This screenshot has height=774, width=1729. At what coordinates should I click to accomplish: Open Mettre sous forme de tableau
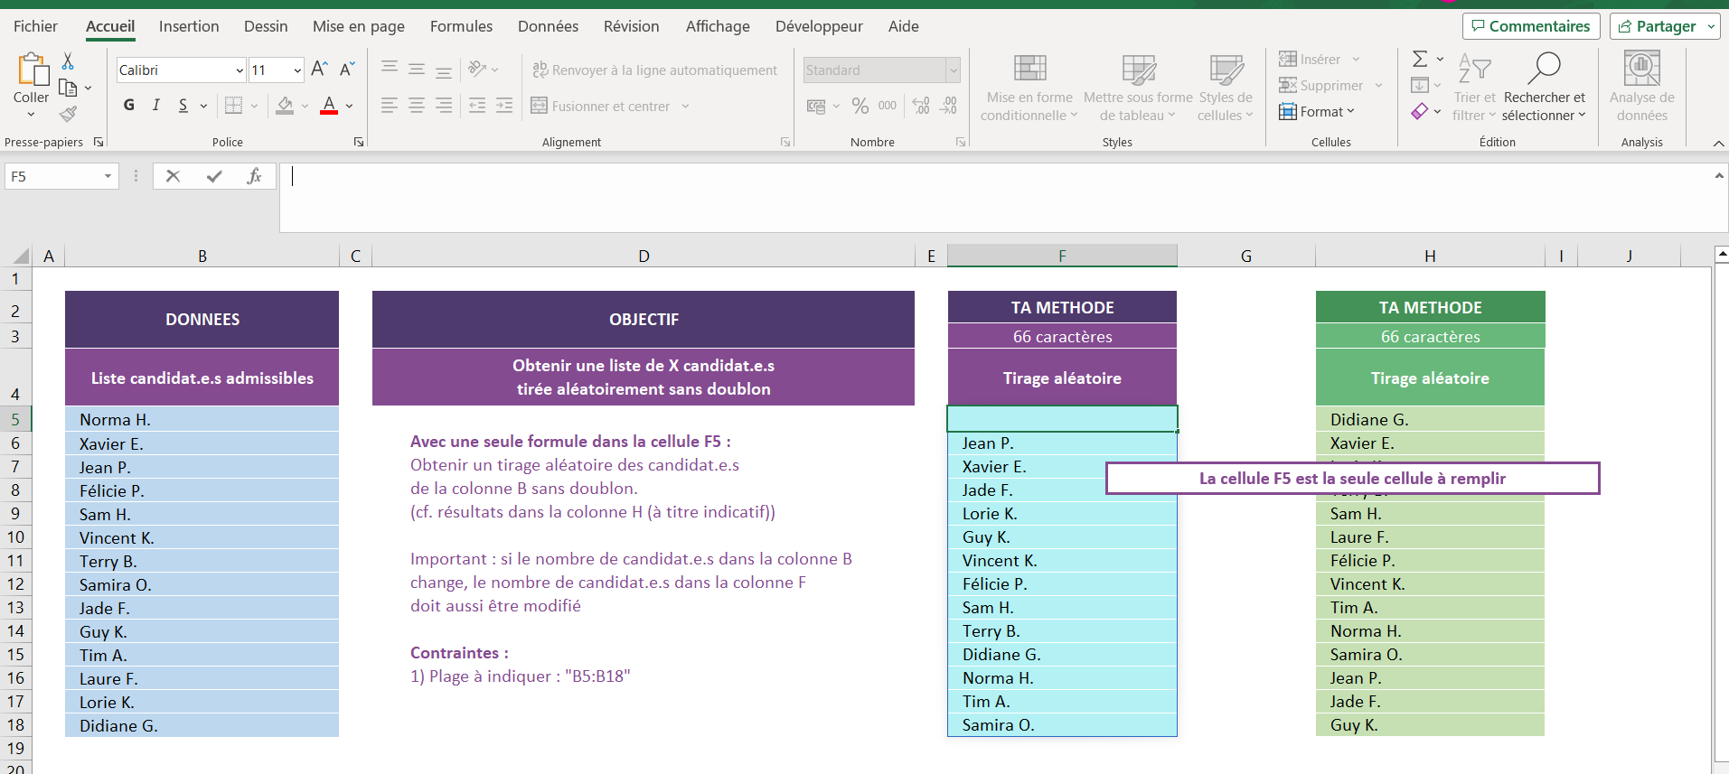coord(1138,88)
